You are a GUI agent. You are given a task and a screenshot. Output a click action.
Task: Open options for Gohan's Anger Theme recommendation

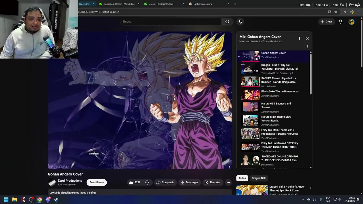point(311,187)
